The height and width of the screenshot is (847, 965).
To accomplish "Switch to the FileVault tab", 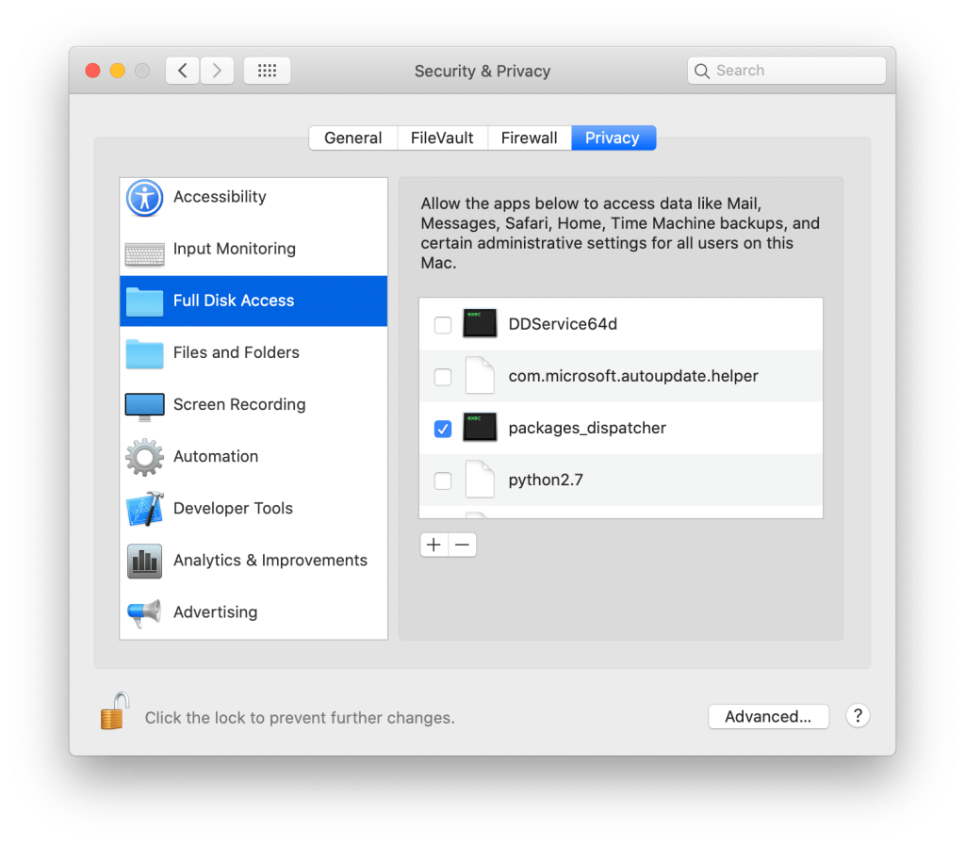I will click(x=443, y=138).
